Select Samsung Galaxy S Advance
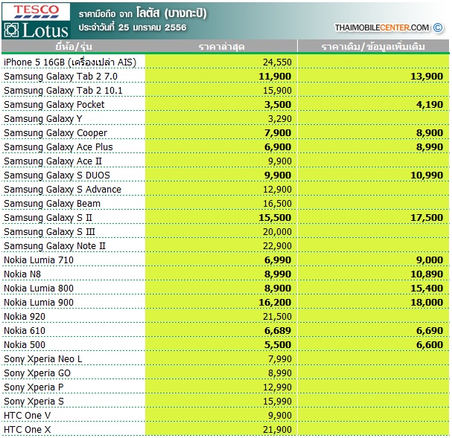Screen dimensions: 452x438 pos(63,190)
